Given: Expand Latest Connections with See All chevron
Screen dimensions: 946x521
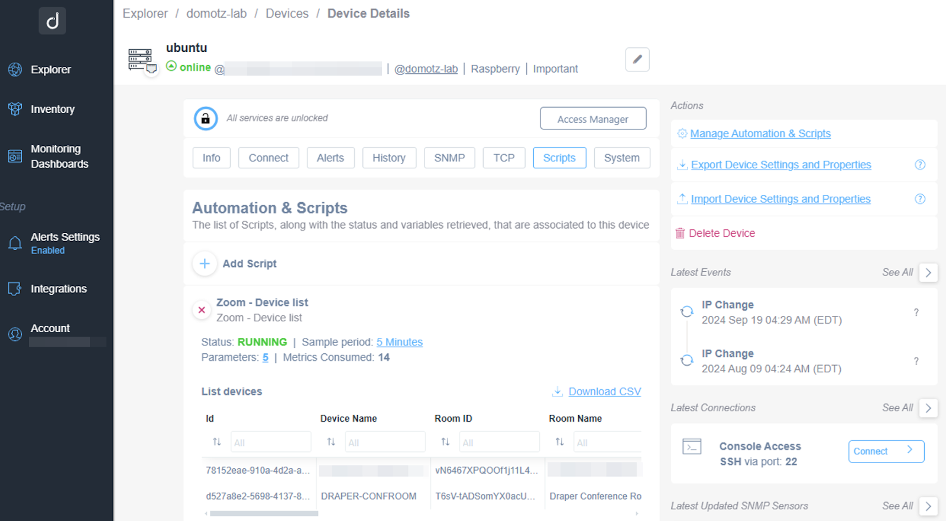Looking at the screenshot, I should (x=928, y=408).
